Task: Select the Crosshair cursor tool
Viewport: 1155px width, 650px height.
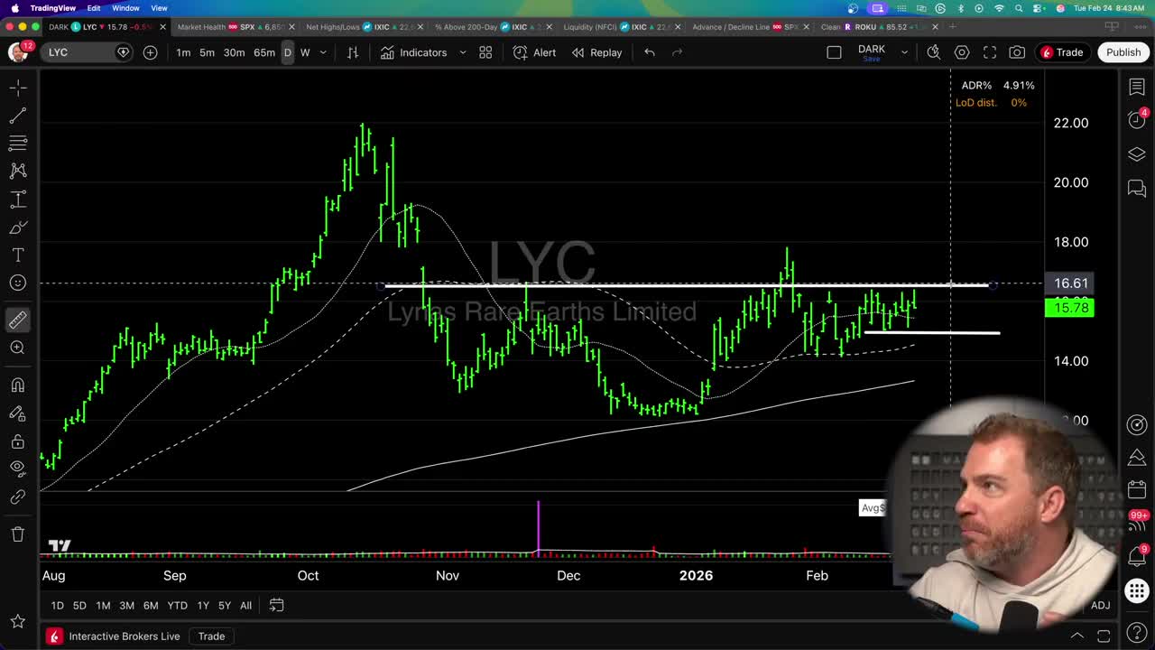Action: pyautogui.click(x=18, y=87)
